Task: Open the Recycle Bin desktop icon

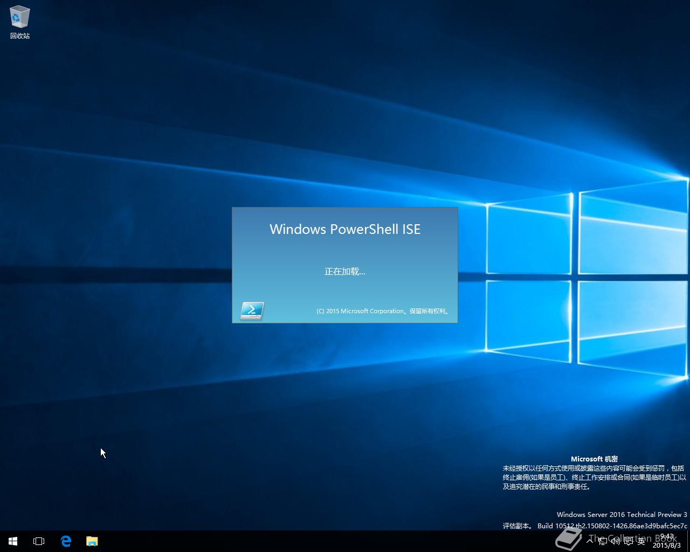Action: 20,23
